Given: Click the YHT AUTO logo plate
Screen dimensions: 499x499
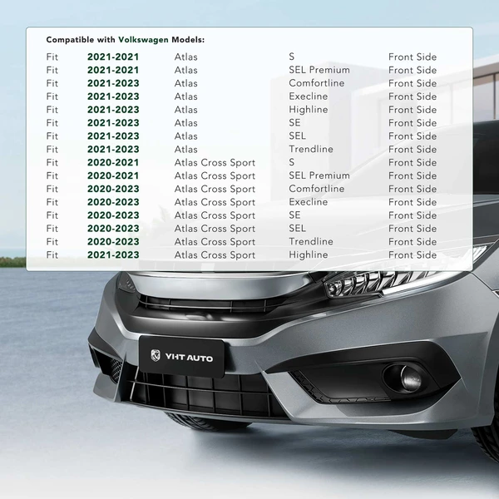Looking at the screenshot, I should pos(181,357).
